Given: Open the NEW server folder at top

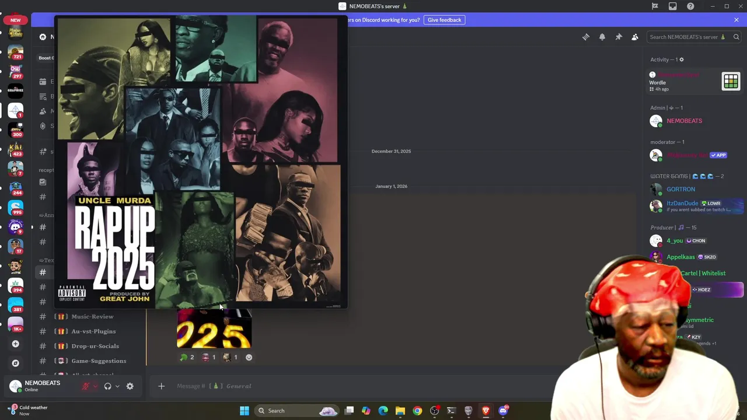Looking at the screenshot, I should [15, 20].
